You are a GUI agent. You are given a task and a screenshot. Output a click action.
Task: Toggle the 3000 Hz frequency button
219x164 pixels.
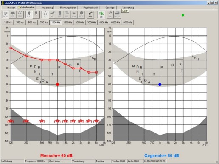click(x=92, y=23)
